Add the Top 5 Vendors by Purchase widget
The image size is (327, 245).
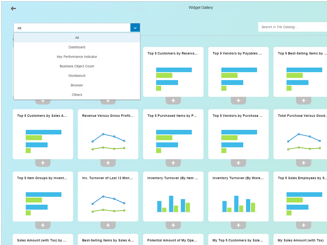(238, 163)
